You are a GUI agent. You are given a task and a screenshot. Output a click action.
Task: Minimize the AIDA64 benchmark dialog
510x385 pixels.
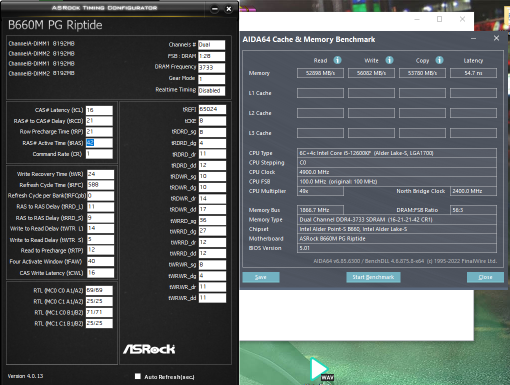[473, 38]
